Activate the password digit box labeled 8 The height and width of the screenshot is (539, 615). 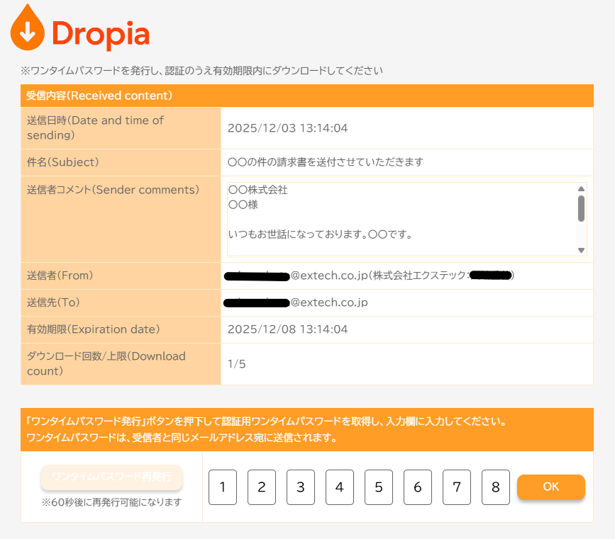tap(495, 487)
